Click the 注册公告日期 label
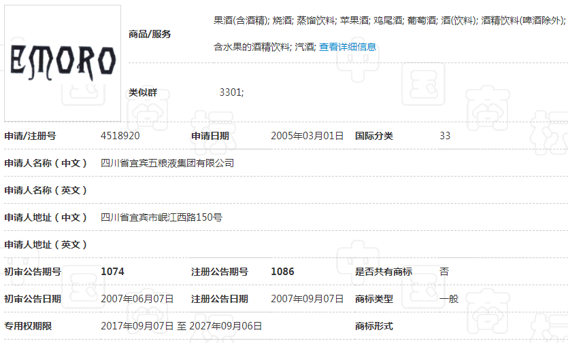The image size is (568, 343). click(x=220, y=299)
